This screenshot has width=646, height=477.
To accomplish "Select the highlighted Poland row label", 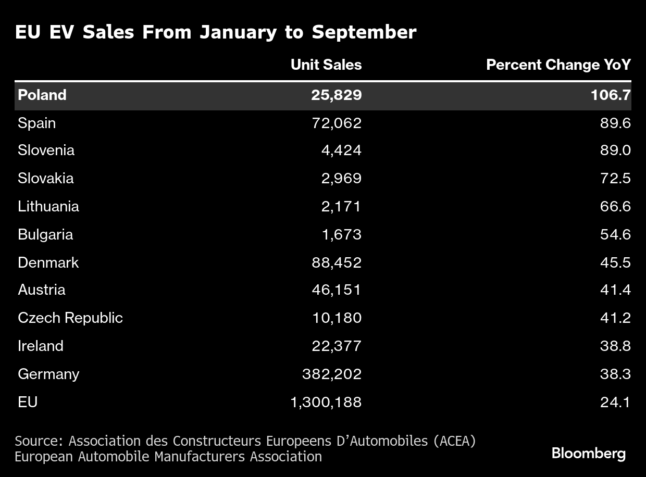I will point(42,95).
